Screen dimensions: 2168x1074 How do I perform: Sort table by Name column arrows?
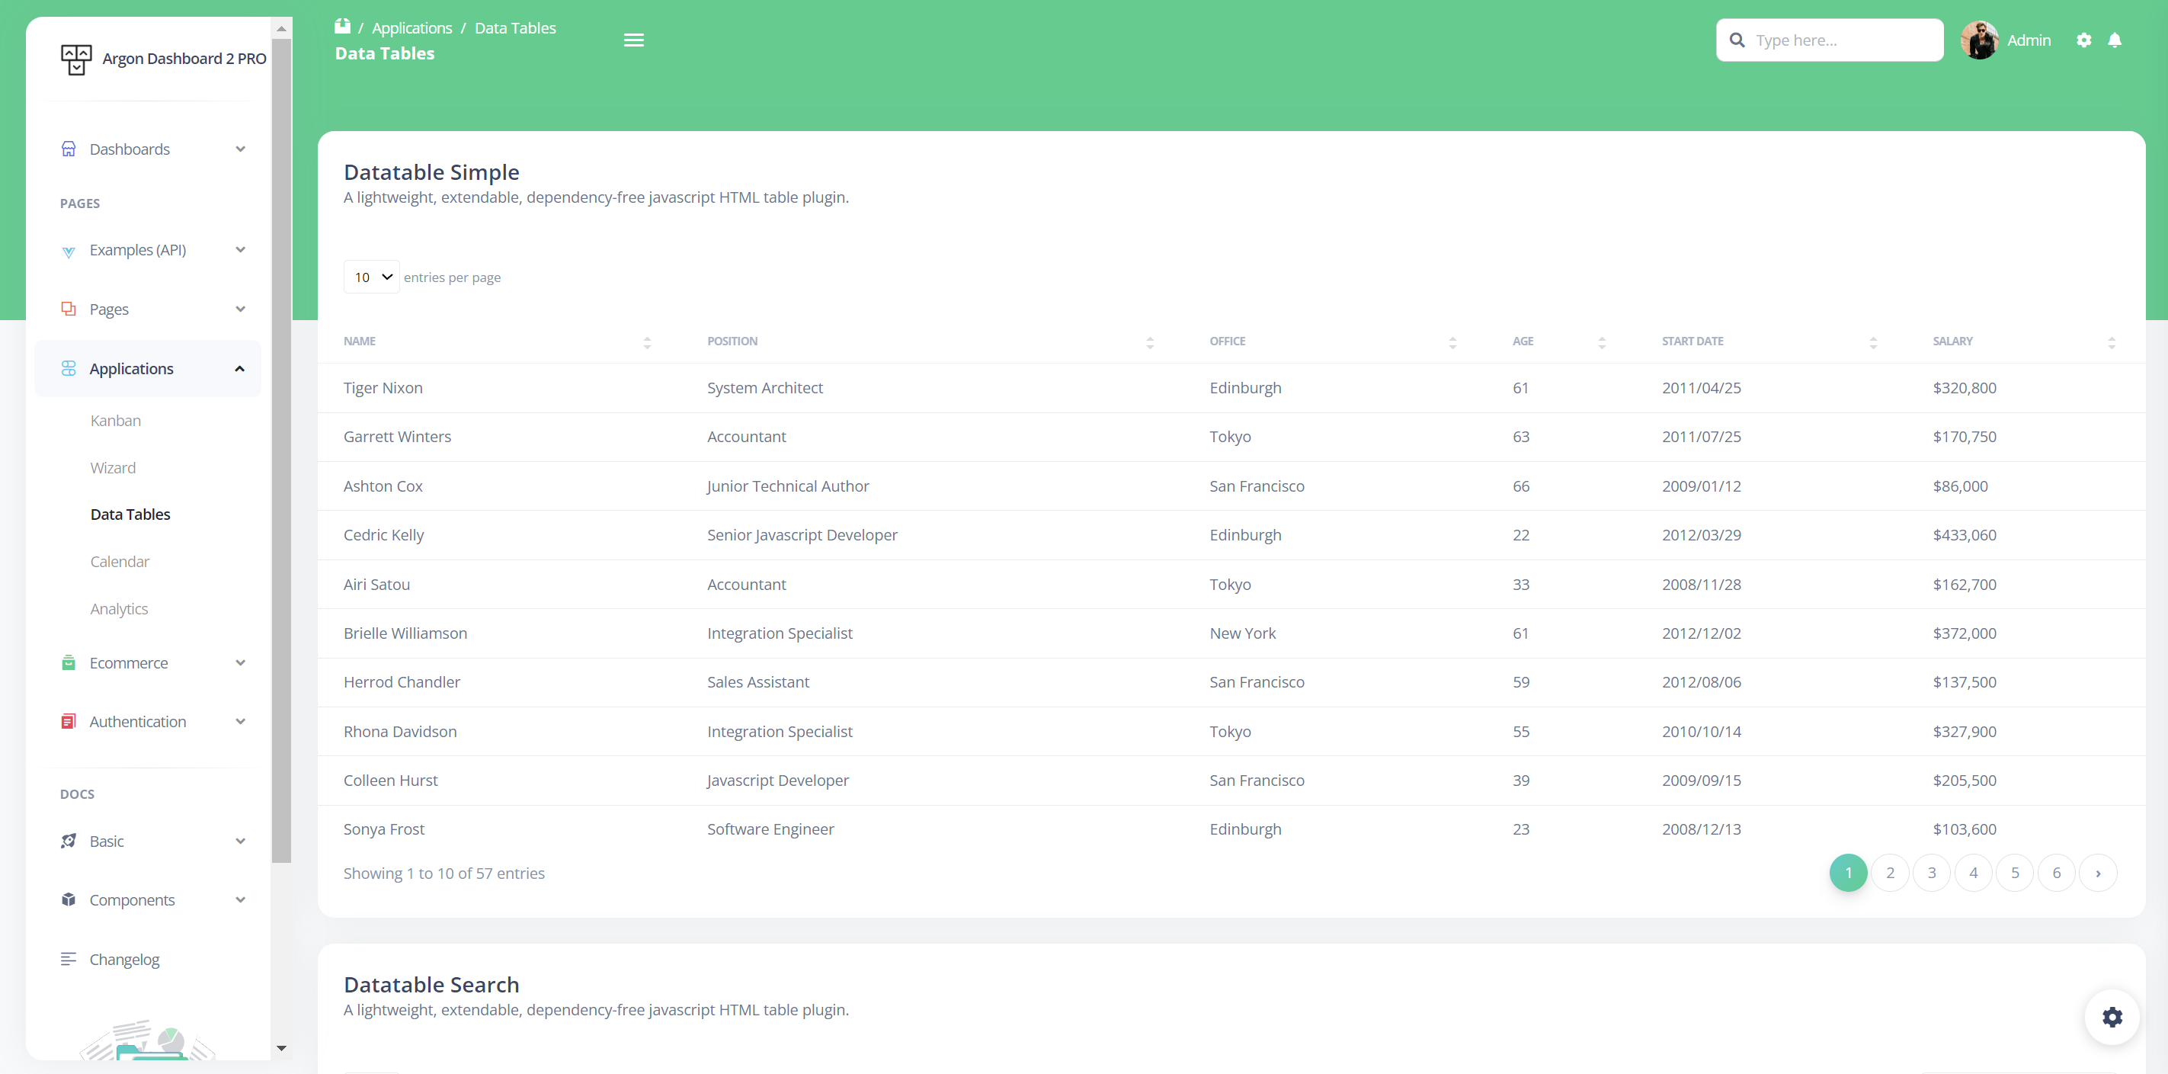[x=646, y=341]
